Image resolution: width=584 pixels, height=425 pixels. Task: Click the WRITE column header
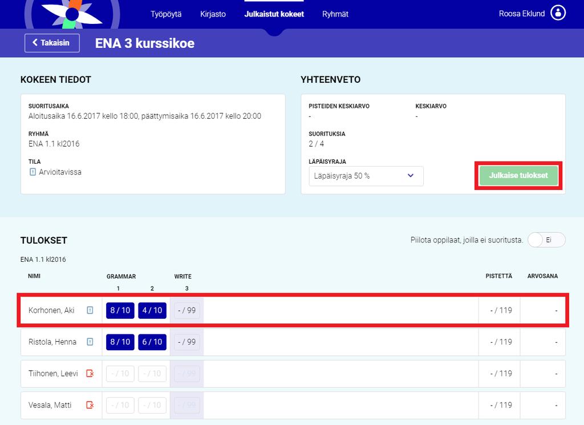[183, 276]
